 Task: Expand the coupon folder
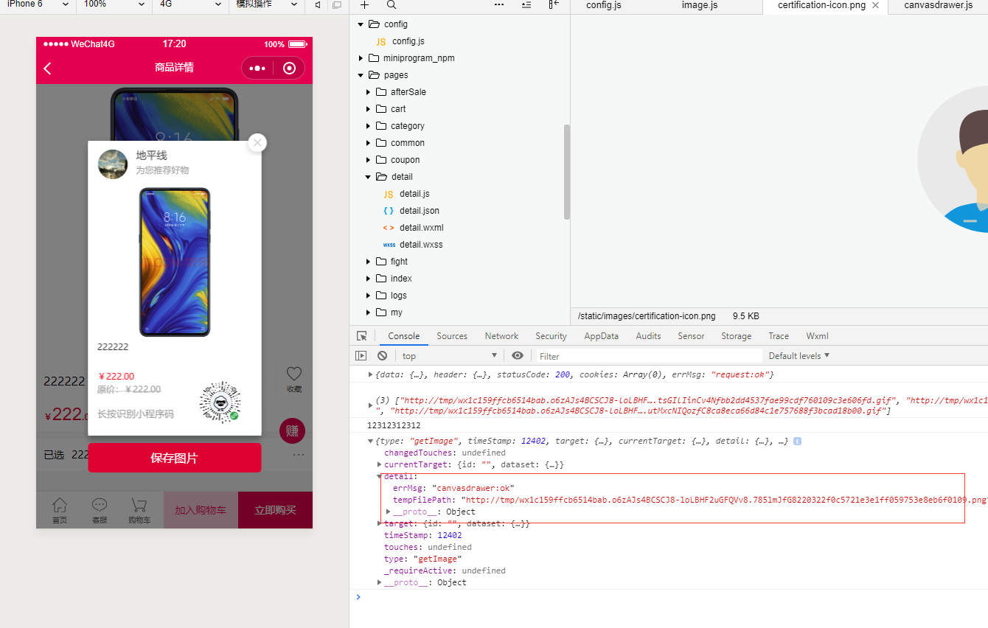[369, 160]
